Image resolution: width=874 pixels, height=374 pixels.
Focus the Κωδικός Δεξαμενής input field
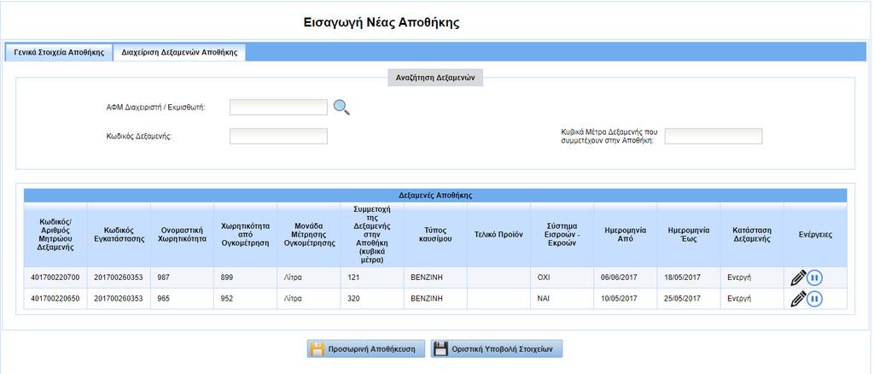click(279, 136)
